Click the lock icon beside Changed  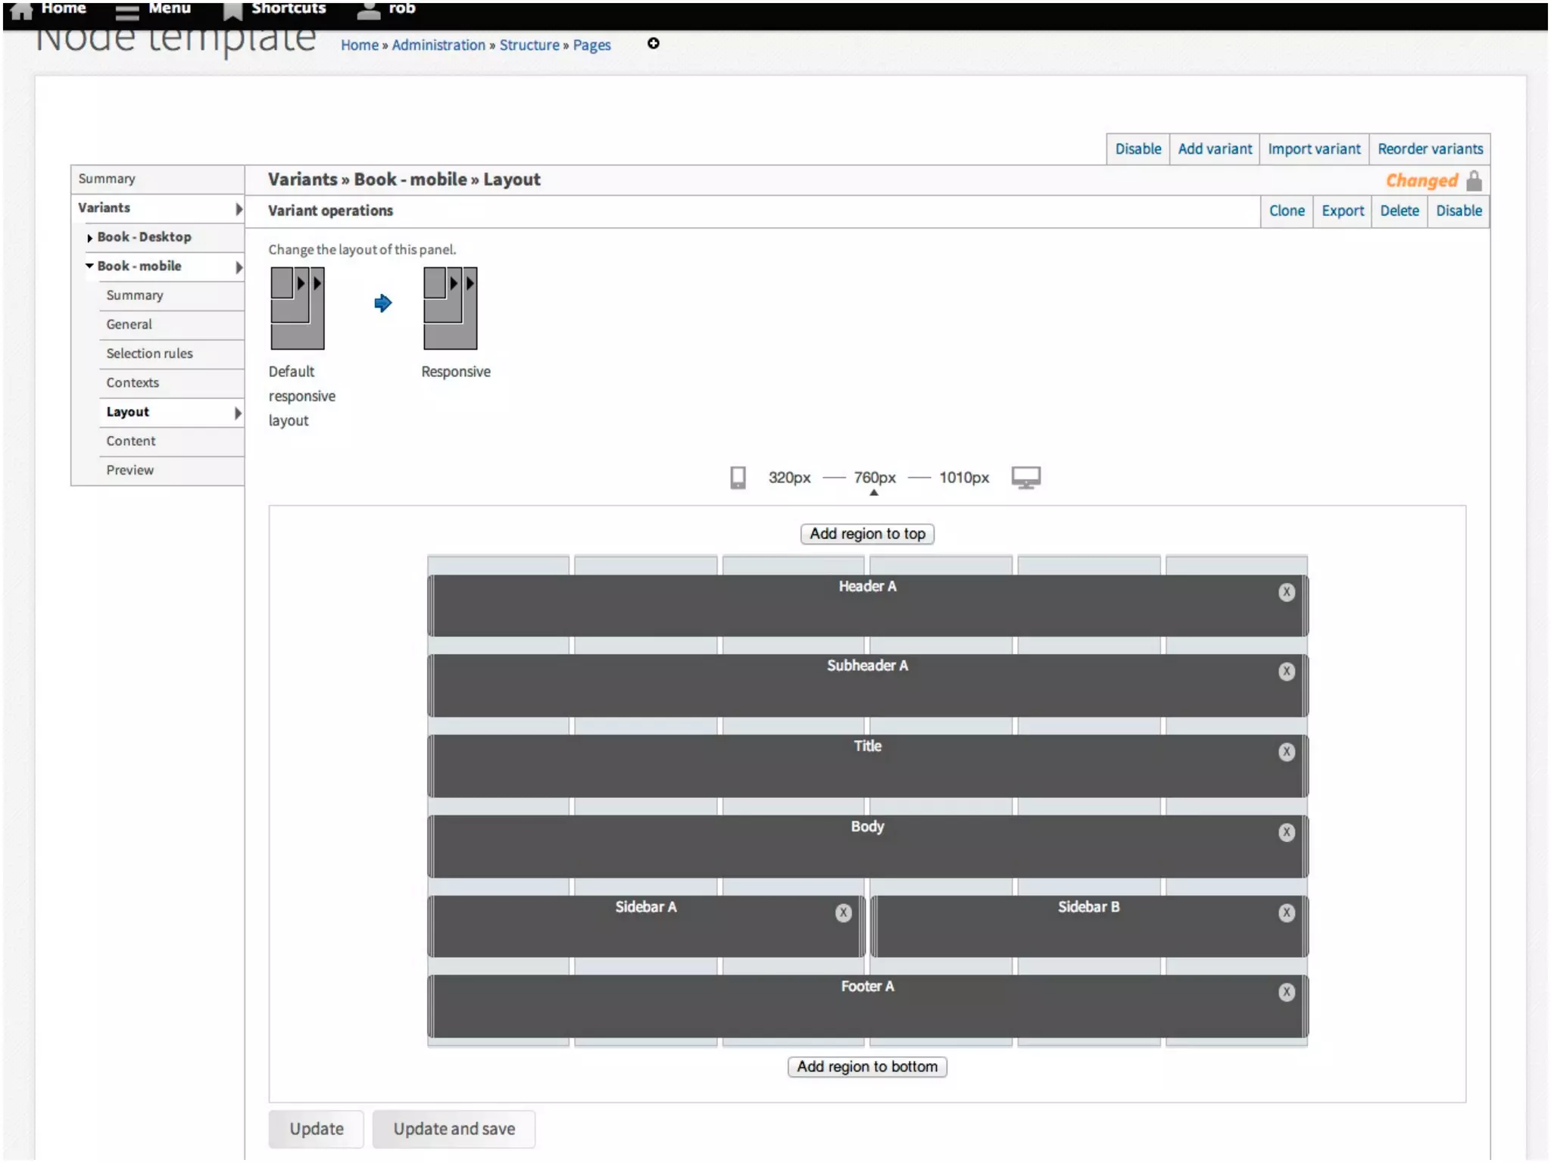tap(1474, 181)
